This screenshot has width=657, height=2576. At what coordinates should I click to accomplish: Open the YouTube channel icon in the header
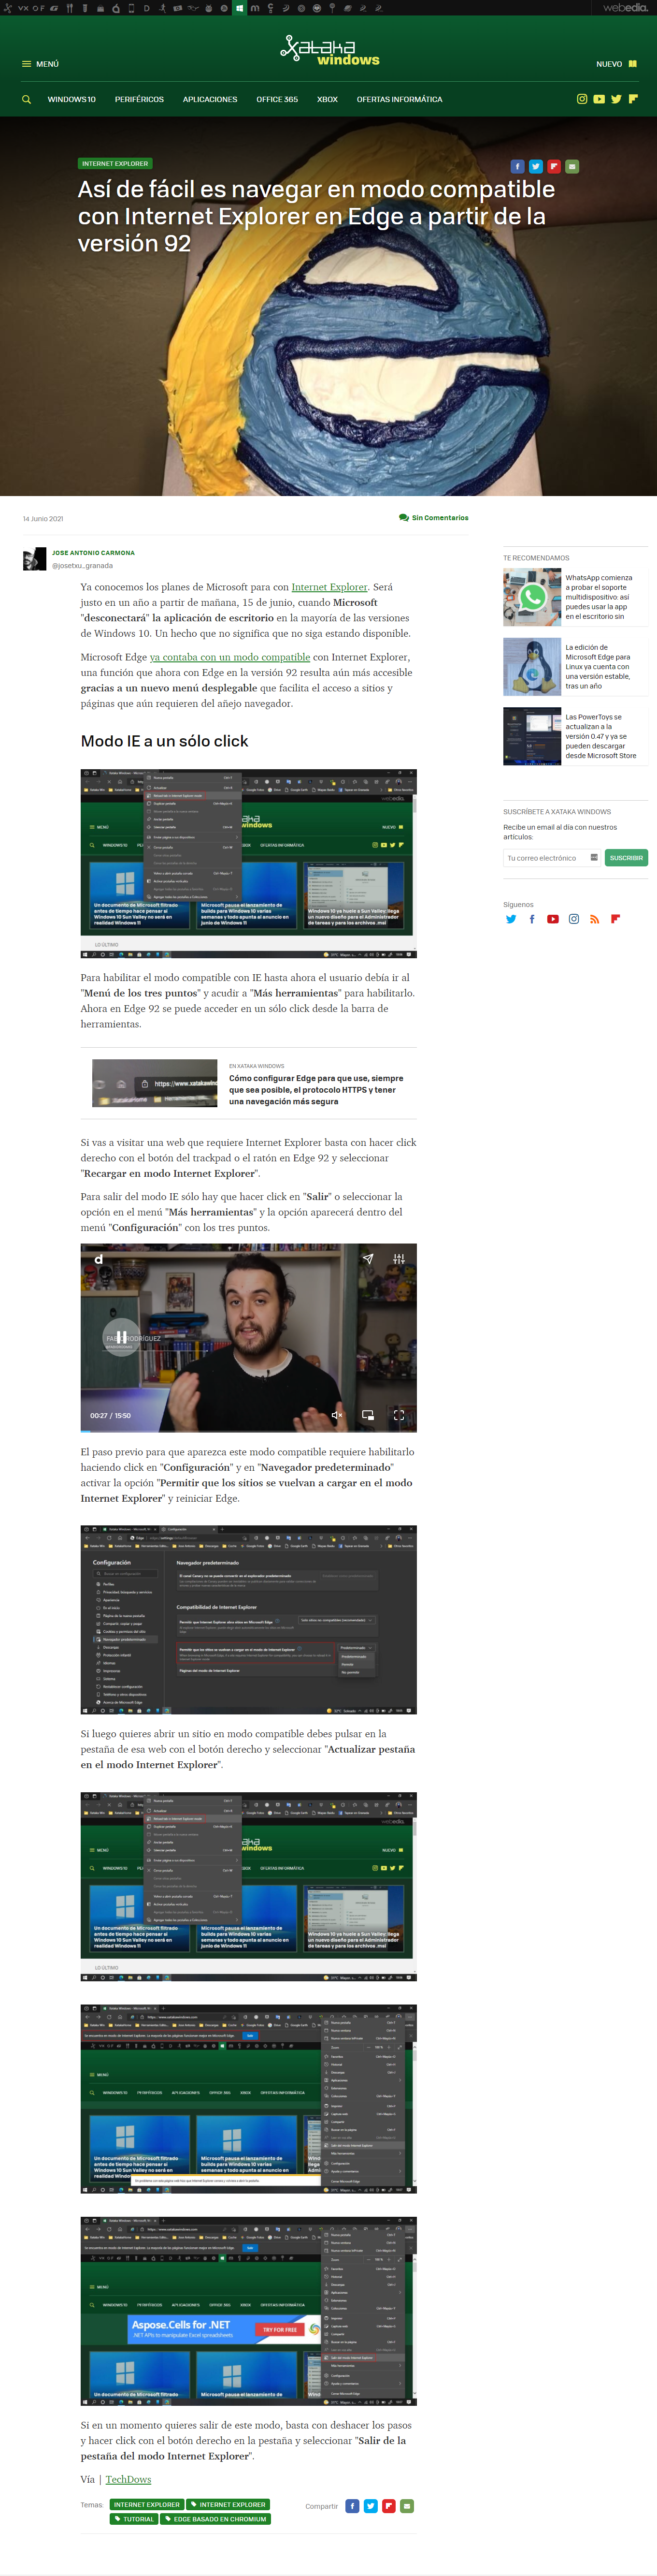tap(599, 99)
